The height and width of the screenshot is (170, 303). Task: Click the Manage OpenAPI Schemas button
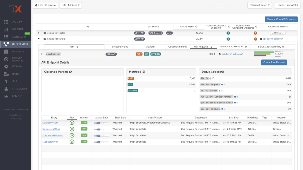coord(281,19)
